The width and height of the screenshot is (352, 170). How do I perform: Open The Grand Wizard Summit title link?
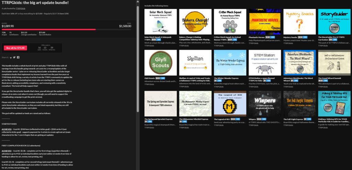point(329,78)
